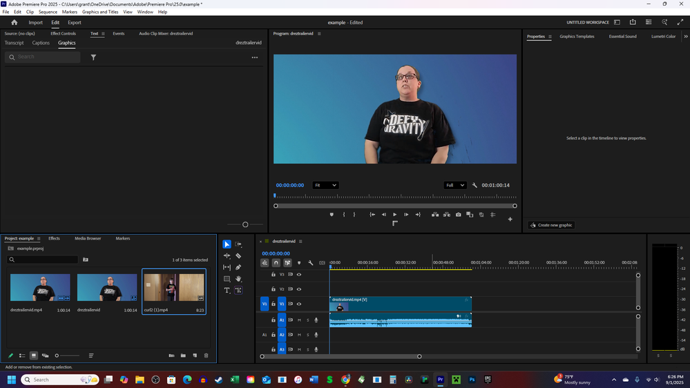
Task: Toggle insert sequences as nests button
Action: coord(265,262)
